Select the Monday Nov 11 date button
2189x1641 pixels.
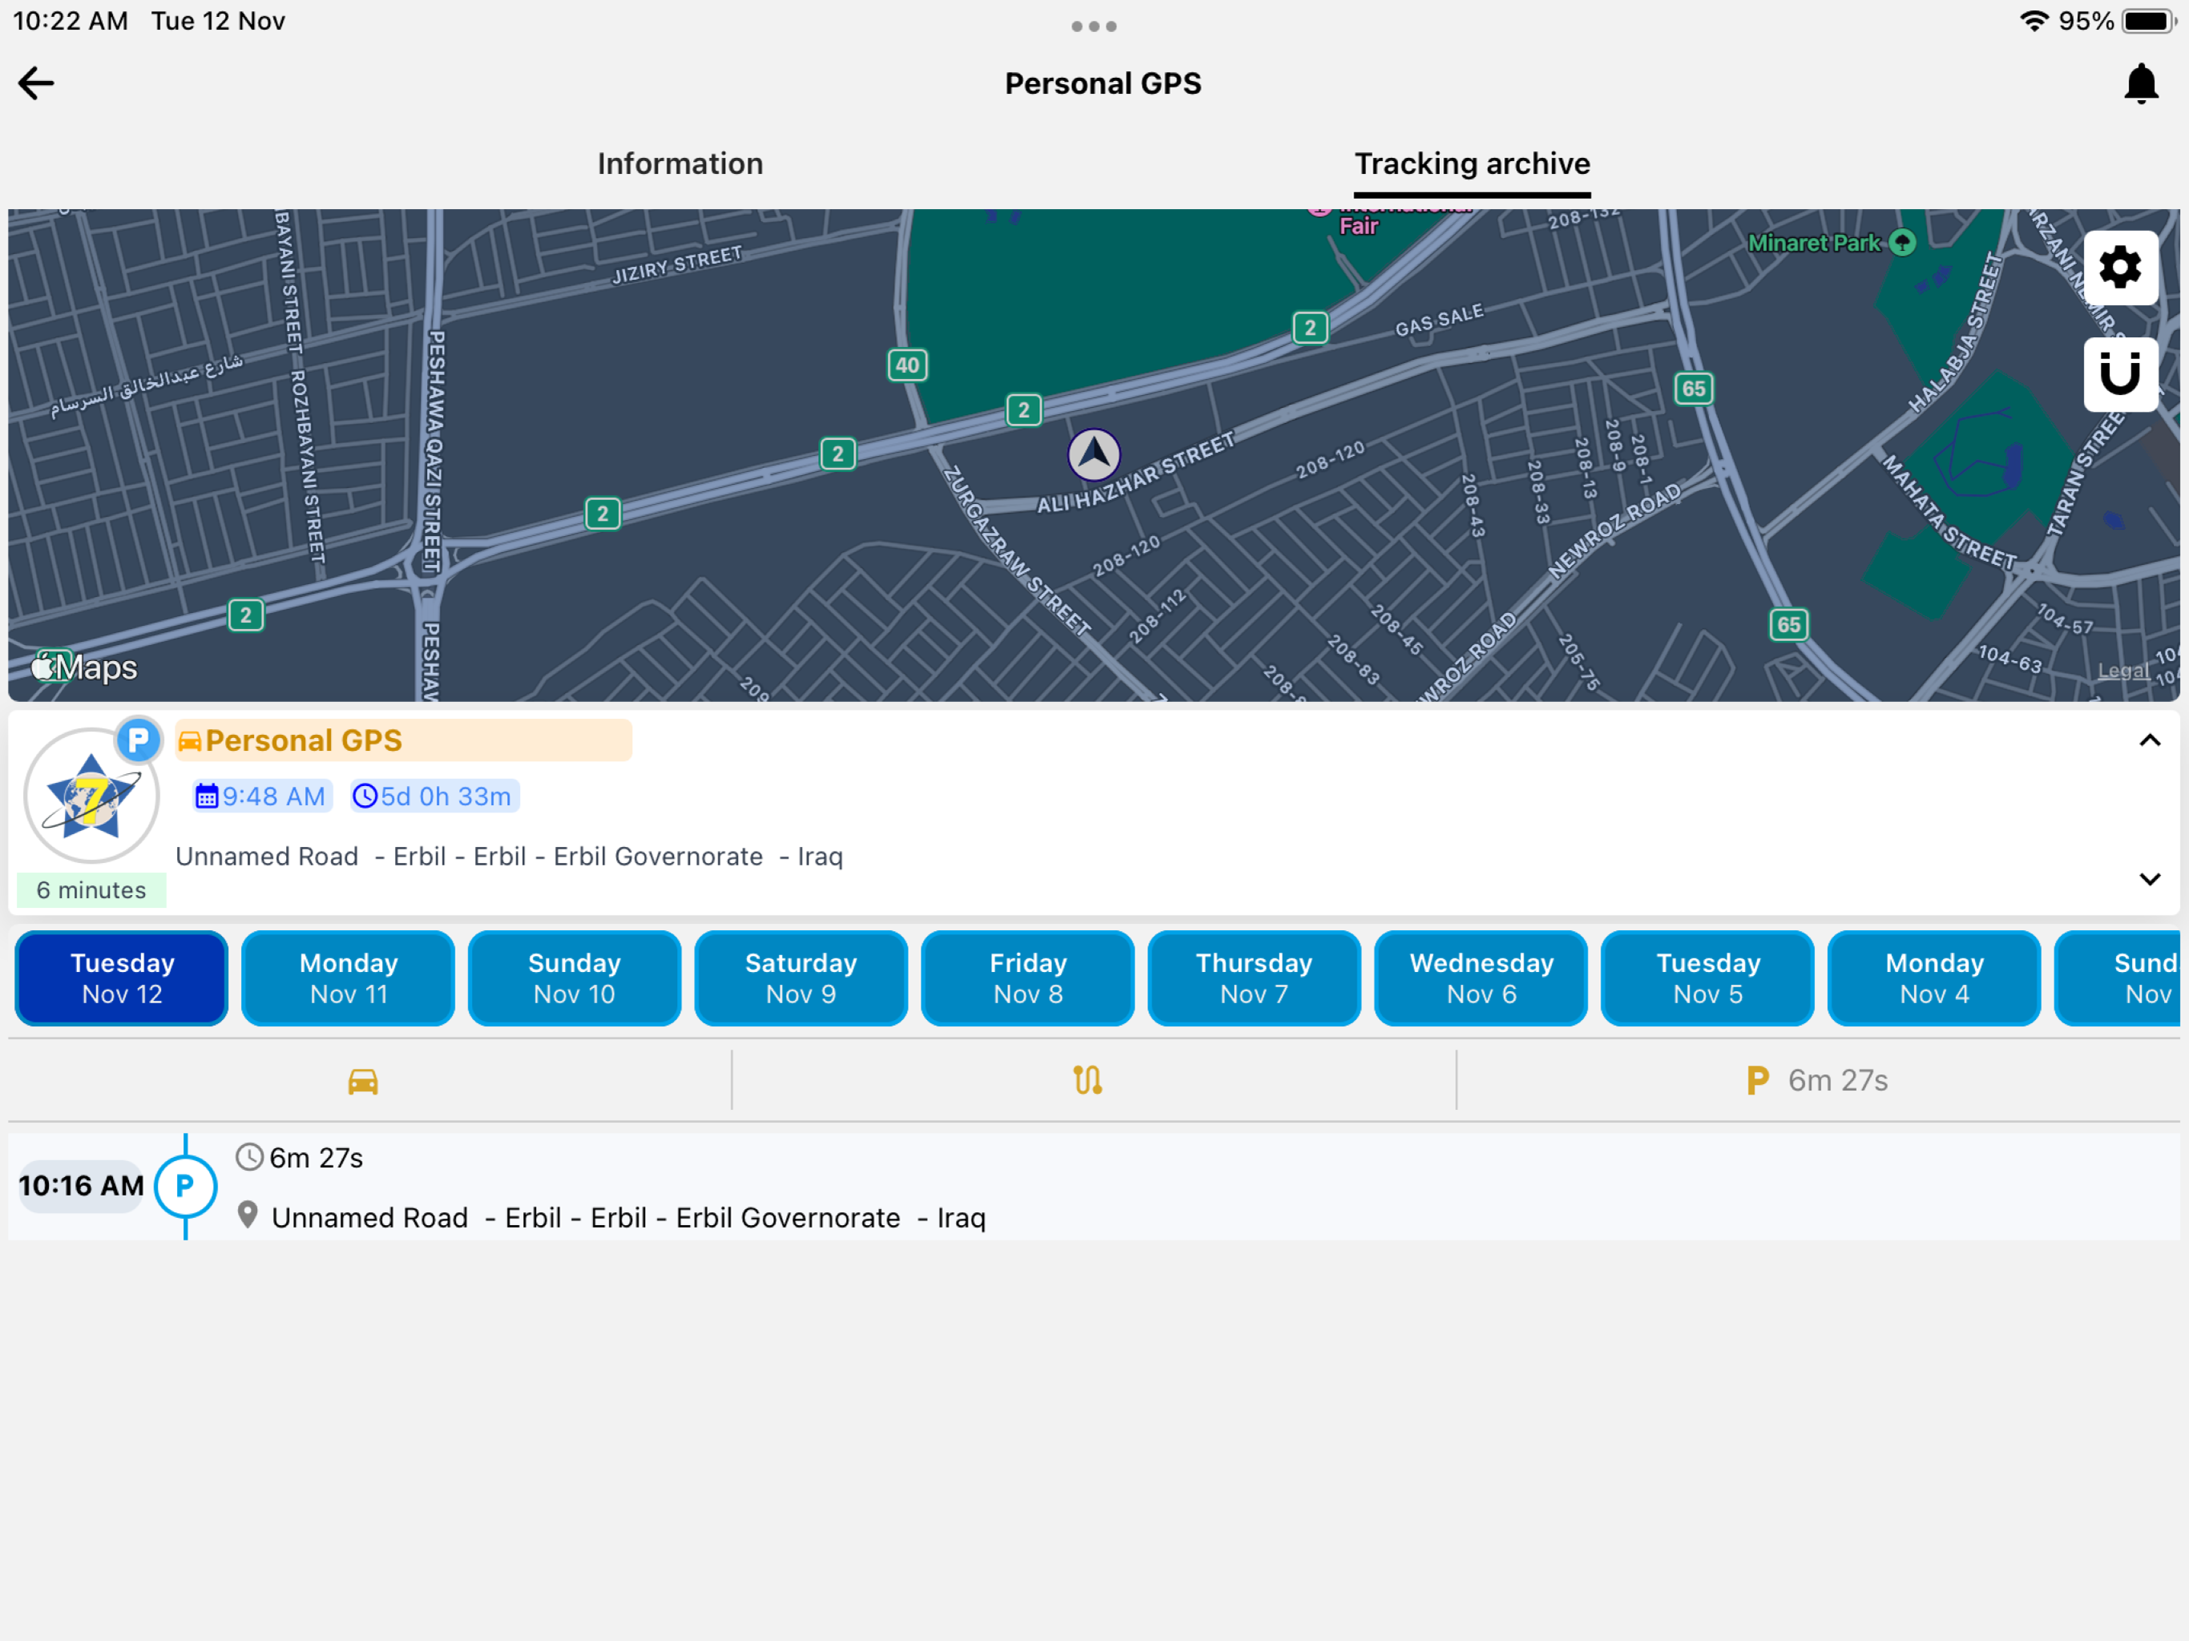coord(349,978)
